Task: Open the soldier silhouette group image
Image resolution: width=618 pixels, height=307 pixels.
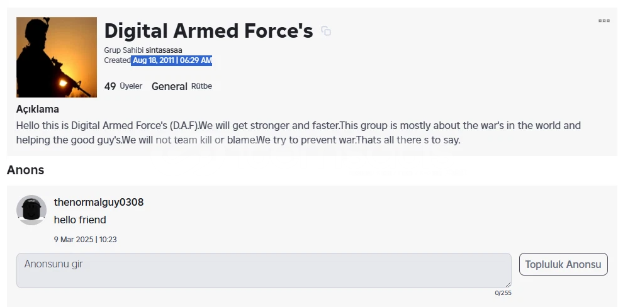Action: (x=57, y=57)
